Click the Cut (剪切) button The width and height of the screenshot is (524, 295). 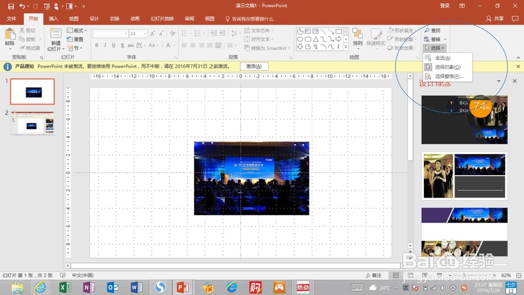pyautogui.click(x=27, y=30)
